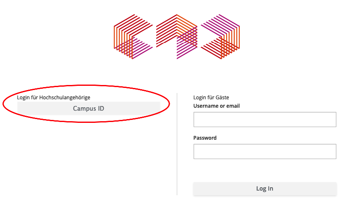354x223 pixels.
Task: Submit credentials with the Log In button
Action: coord(265,188)
